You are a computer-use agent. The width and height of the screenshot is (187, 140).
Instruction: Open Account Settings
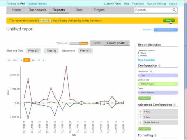[x=156, y=4]
